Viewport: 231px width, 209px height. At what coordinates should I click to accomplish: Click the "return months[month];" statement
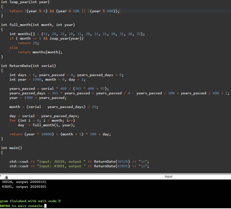(40, 52)
